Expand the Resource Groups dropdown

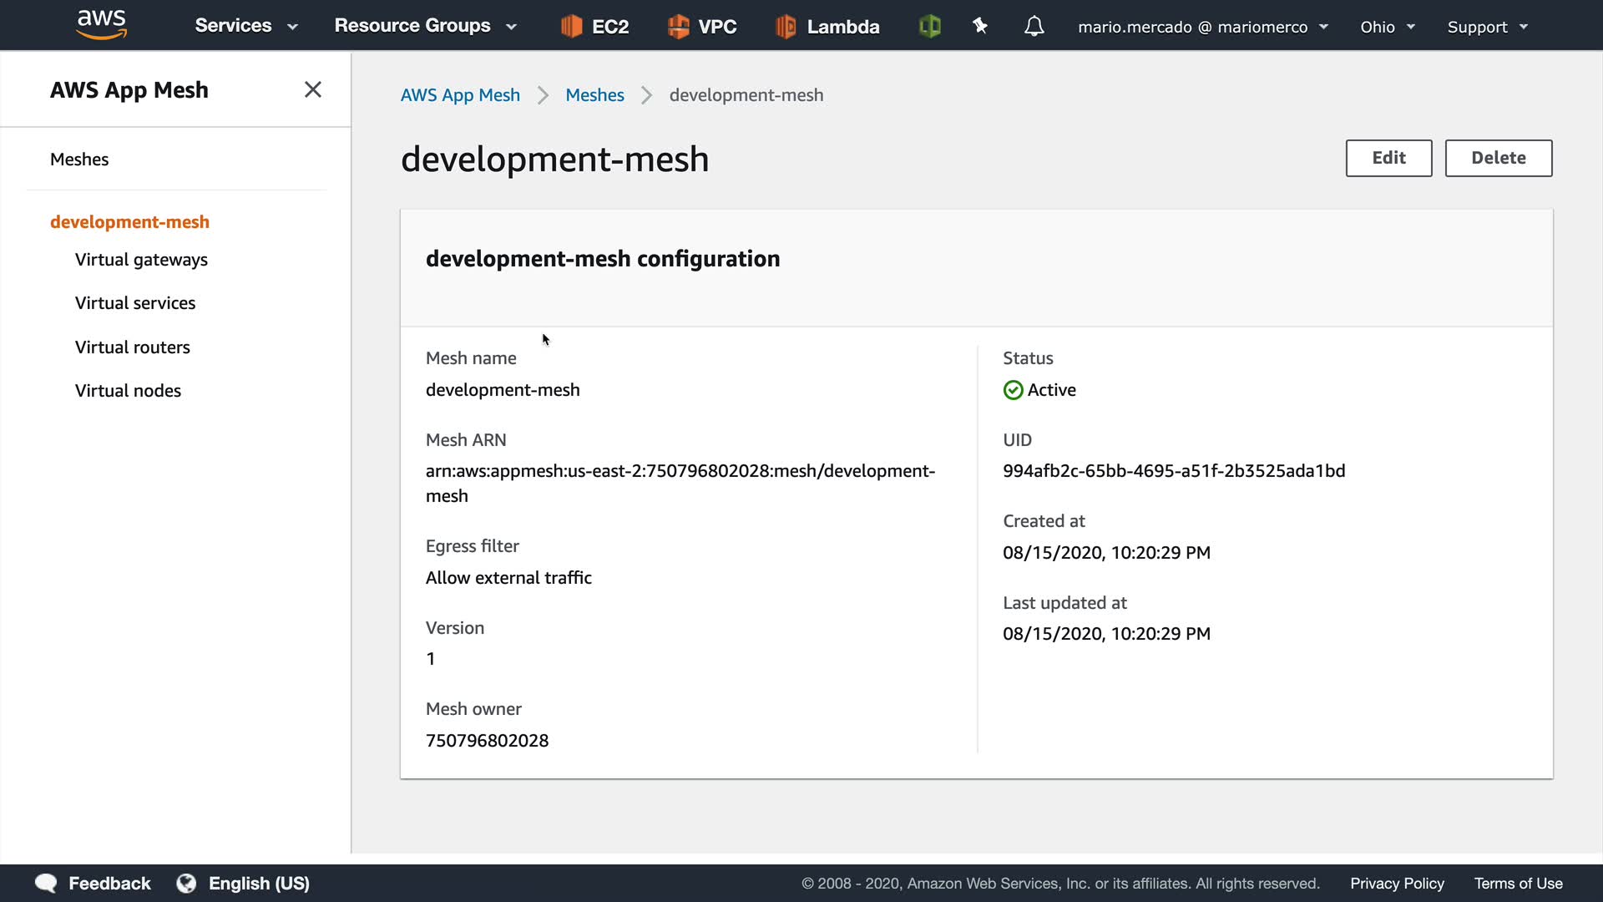point(425,26)
